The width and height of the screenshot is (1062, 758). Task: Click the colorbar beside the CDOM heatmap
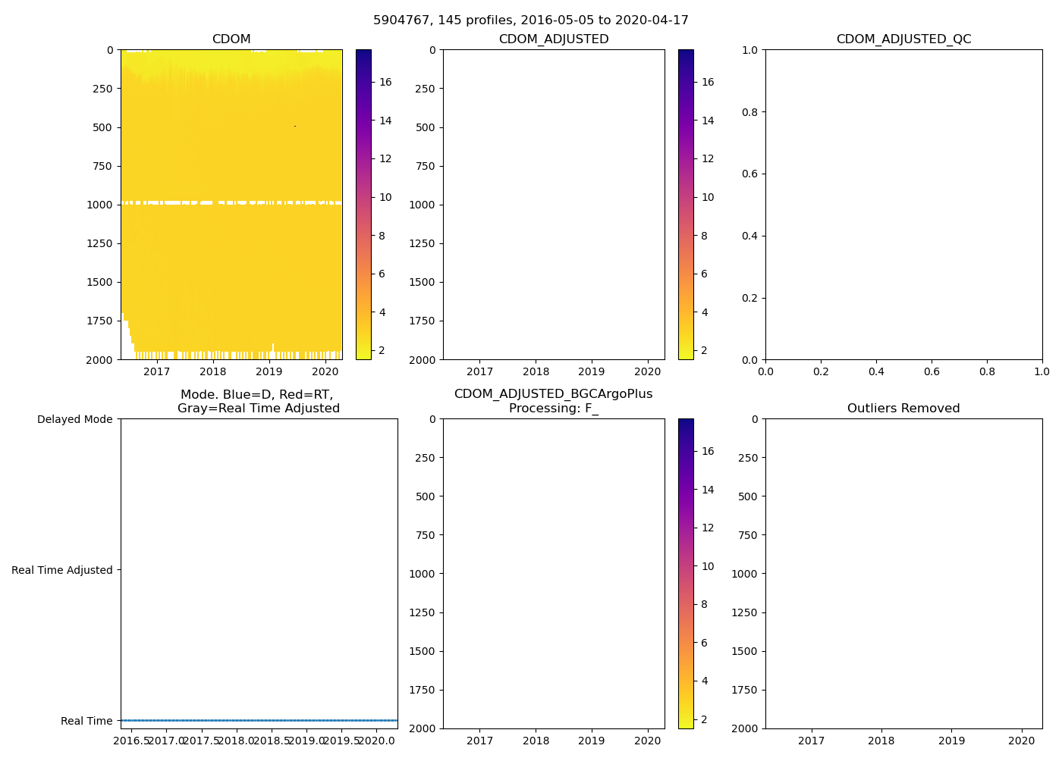pyautogui.click(x=363, y=205)
